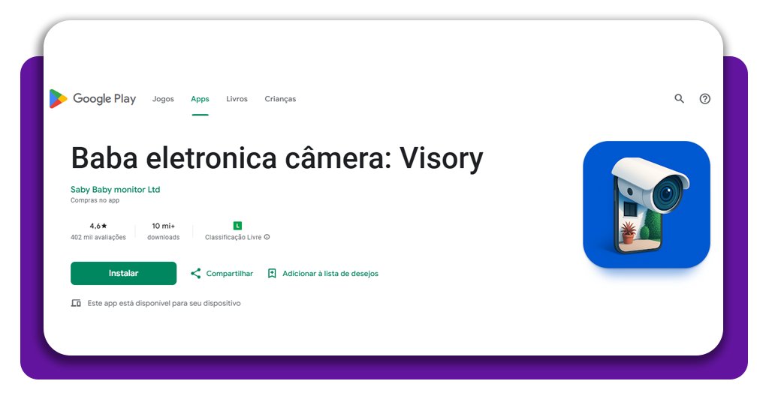Go to the Livros tab
769x402 pixels.
point(237,99)
